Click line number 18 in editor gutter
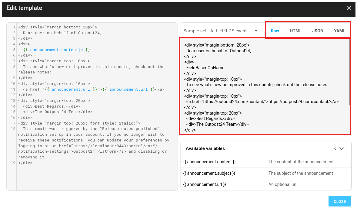 (x=13, y=129)
